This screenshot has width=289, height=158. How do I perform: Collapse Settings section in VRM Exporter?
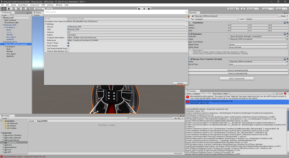point(45,24)
